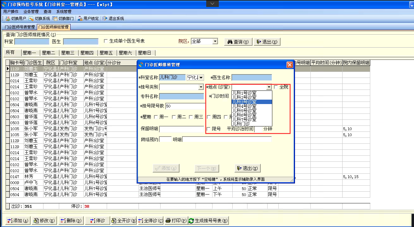Click the binoculars 查询(U) search button
The image size is (414, 227).
[x=238, y=42]
